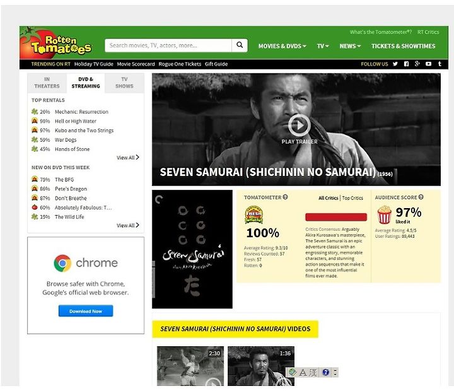Click the Tomatometer help question icon
454x391 pixels.
(285, 197)
